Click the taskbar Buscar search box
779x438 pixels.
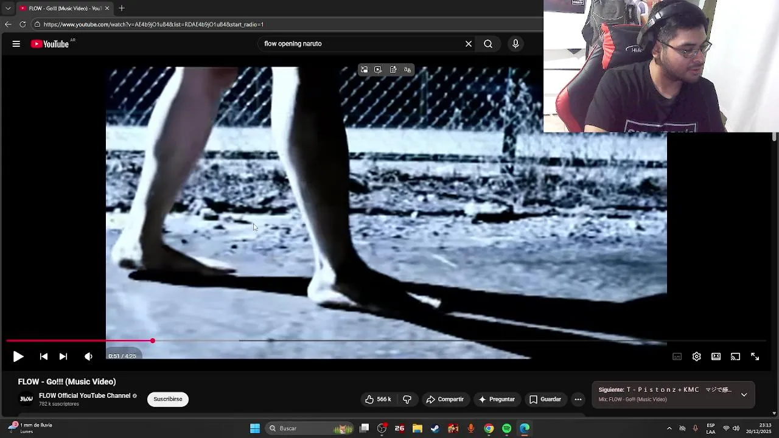pyautogui.click(x=310, y=428)
